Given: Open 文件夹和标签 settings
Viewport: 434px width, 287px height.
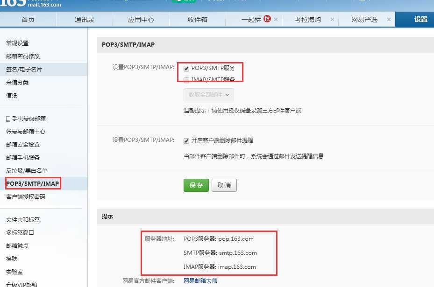Looking at the screenshot, I should [x=23, y=220].
